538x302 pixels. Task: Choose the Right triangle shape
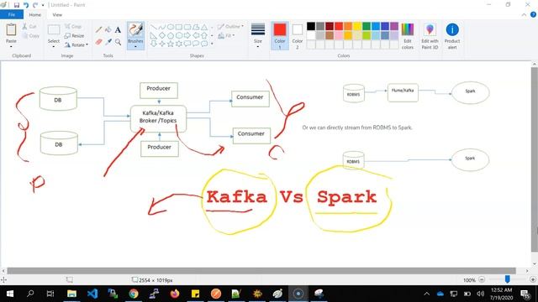154,35
